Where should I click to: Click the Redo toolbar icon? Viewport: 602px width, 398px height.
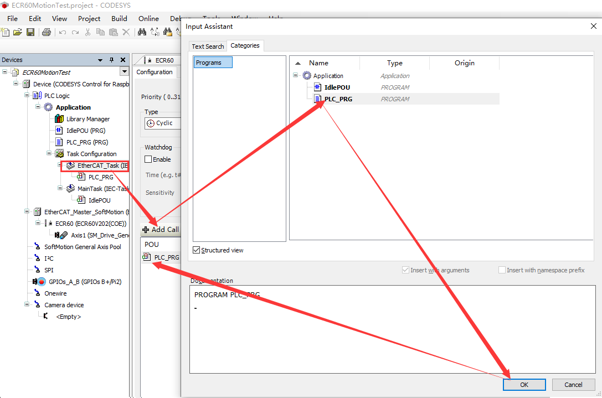point(75,32)
